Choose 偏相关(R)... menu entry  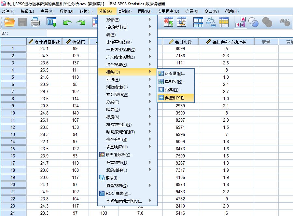[x=176, y=81]
